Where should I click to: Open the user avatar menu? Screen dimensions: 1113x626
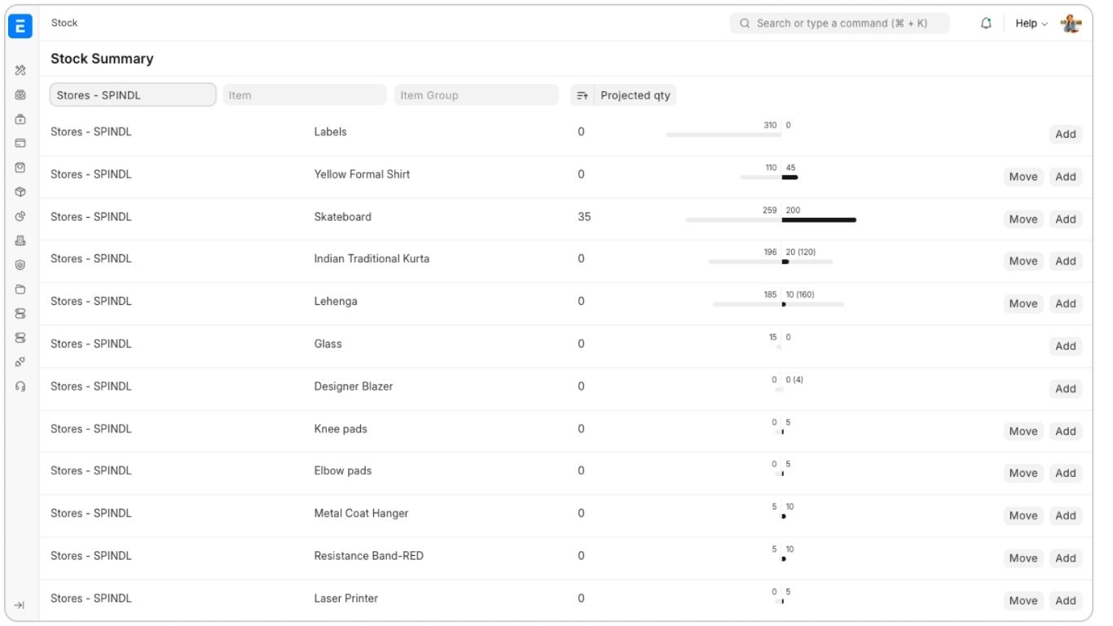[1071, 23]
